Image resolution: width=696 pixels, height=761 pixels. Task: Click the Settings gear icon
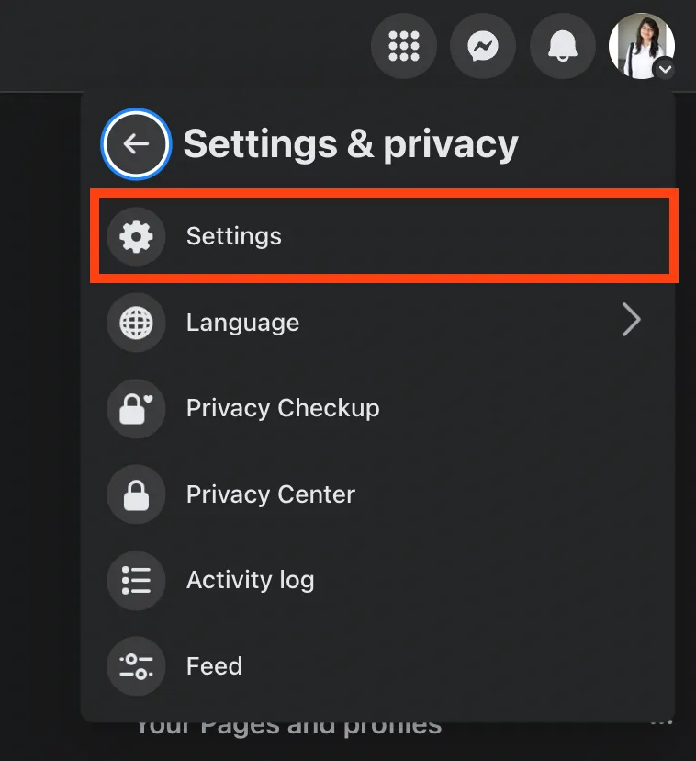click(136, 236)
